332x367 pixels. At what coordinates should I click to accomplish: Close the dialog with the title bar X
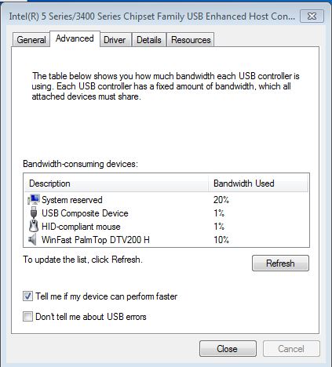(x=312, y=16)
